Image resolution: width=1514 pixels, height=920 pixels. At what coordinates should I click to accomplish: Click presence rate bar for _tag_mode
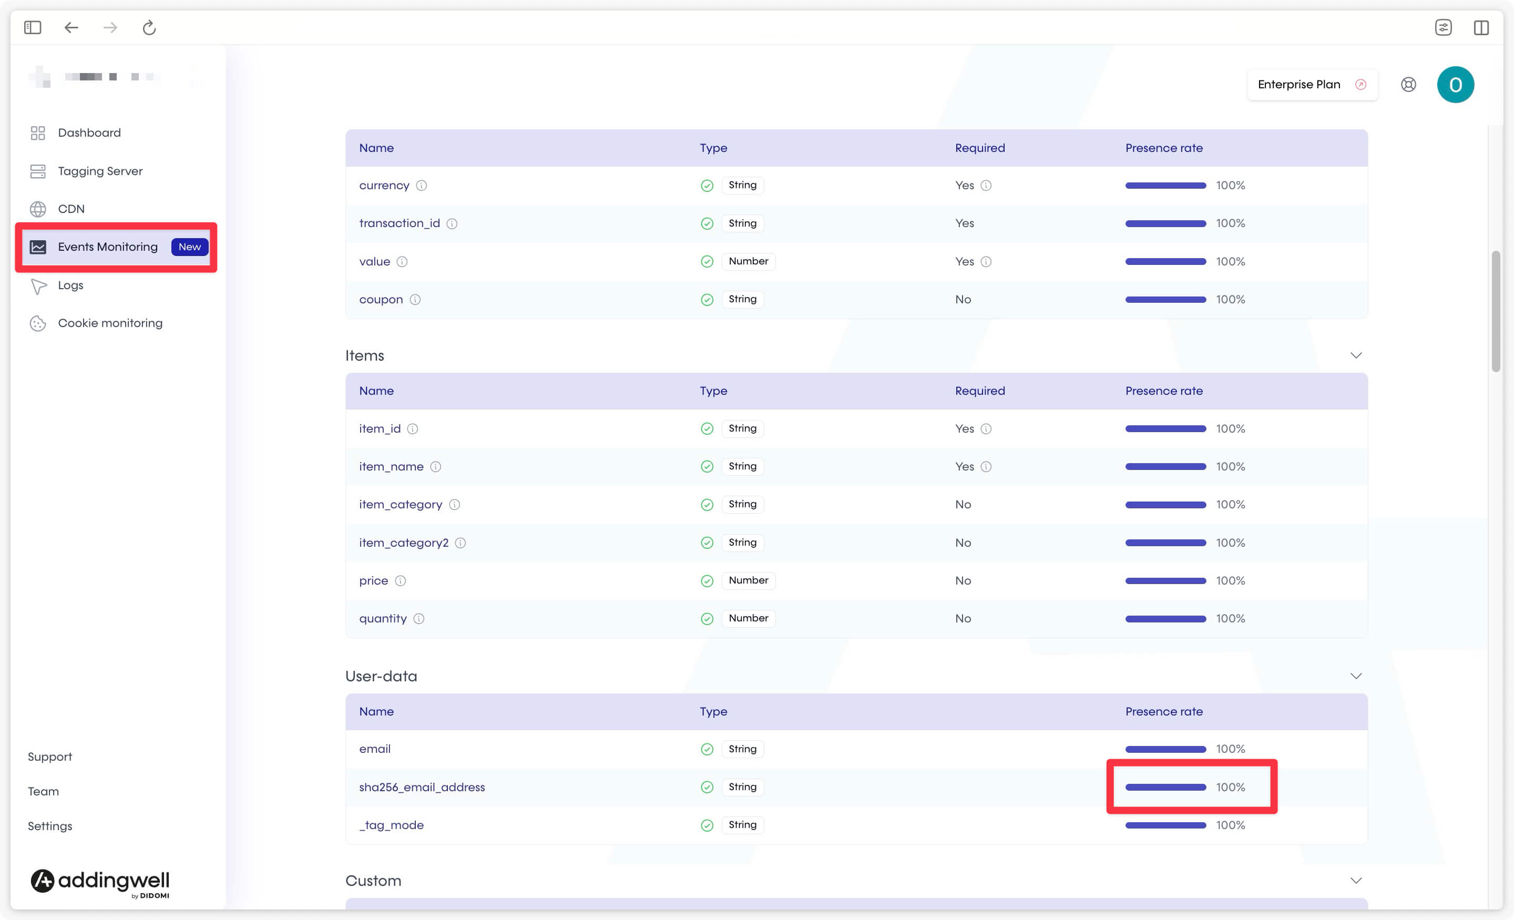click(x=1165, y=825)
